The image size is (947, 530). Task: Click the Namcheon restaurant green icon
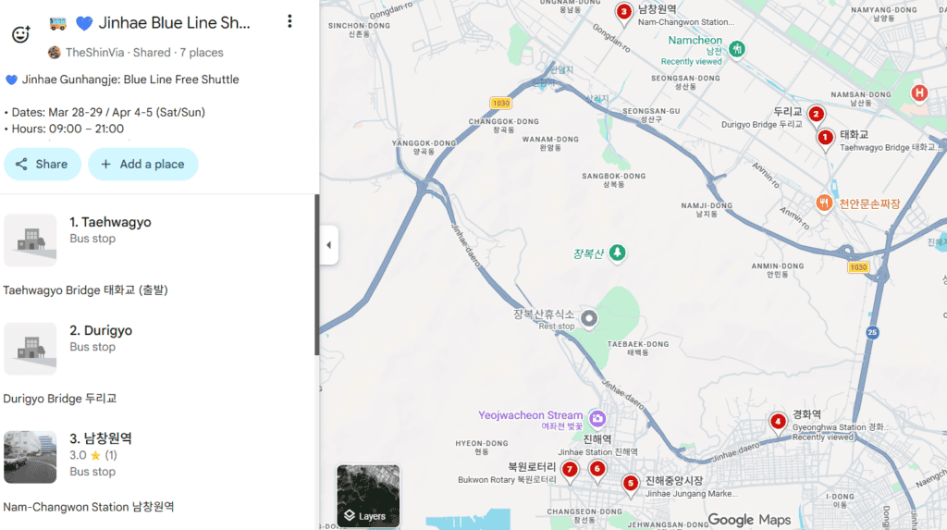click(x=737, y=48)
